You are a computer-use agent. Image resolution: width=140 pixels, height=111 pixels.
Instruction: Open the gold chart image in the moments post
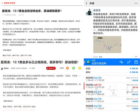coord(107,44)
